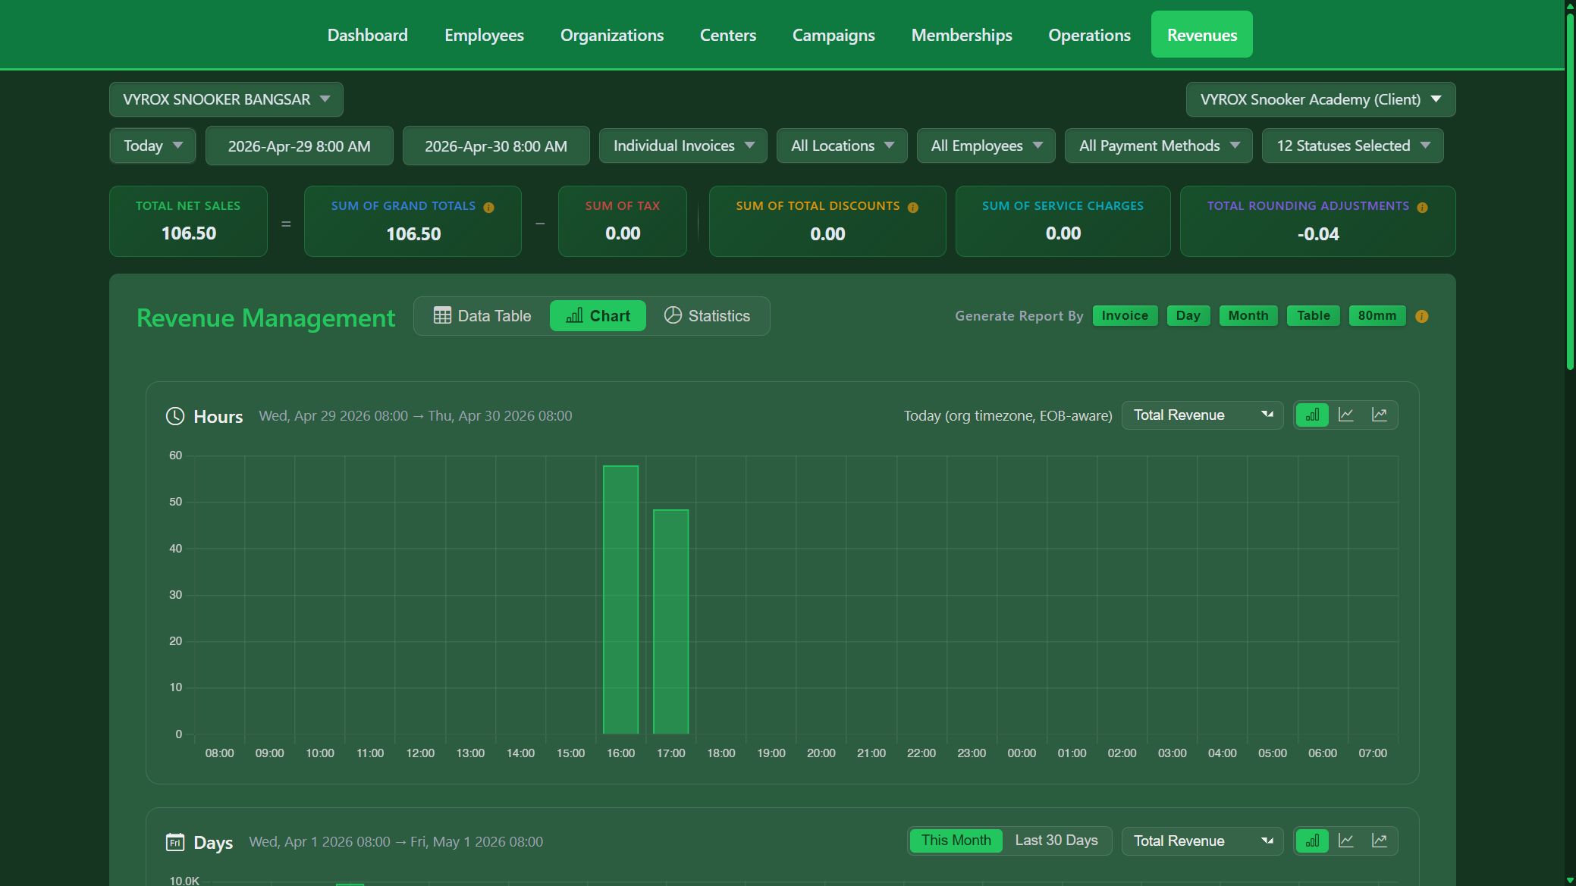Click the 16:00 revenue bar in Hours chart
The width and height of the screenshot is (1576, 886).
(x=620, y=600)
